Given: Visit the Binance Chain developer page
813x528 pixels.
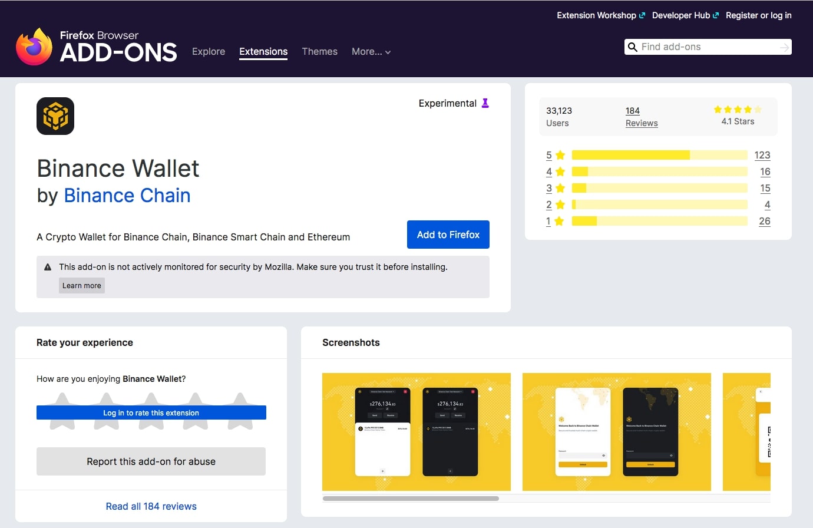Looking at the screenshot, I should [127, 195].
